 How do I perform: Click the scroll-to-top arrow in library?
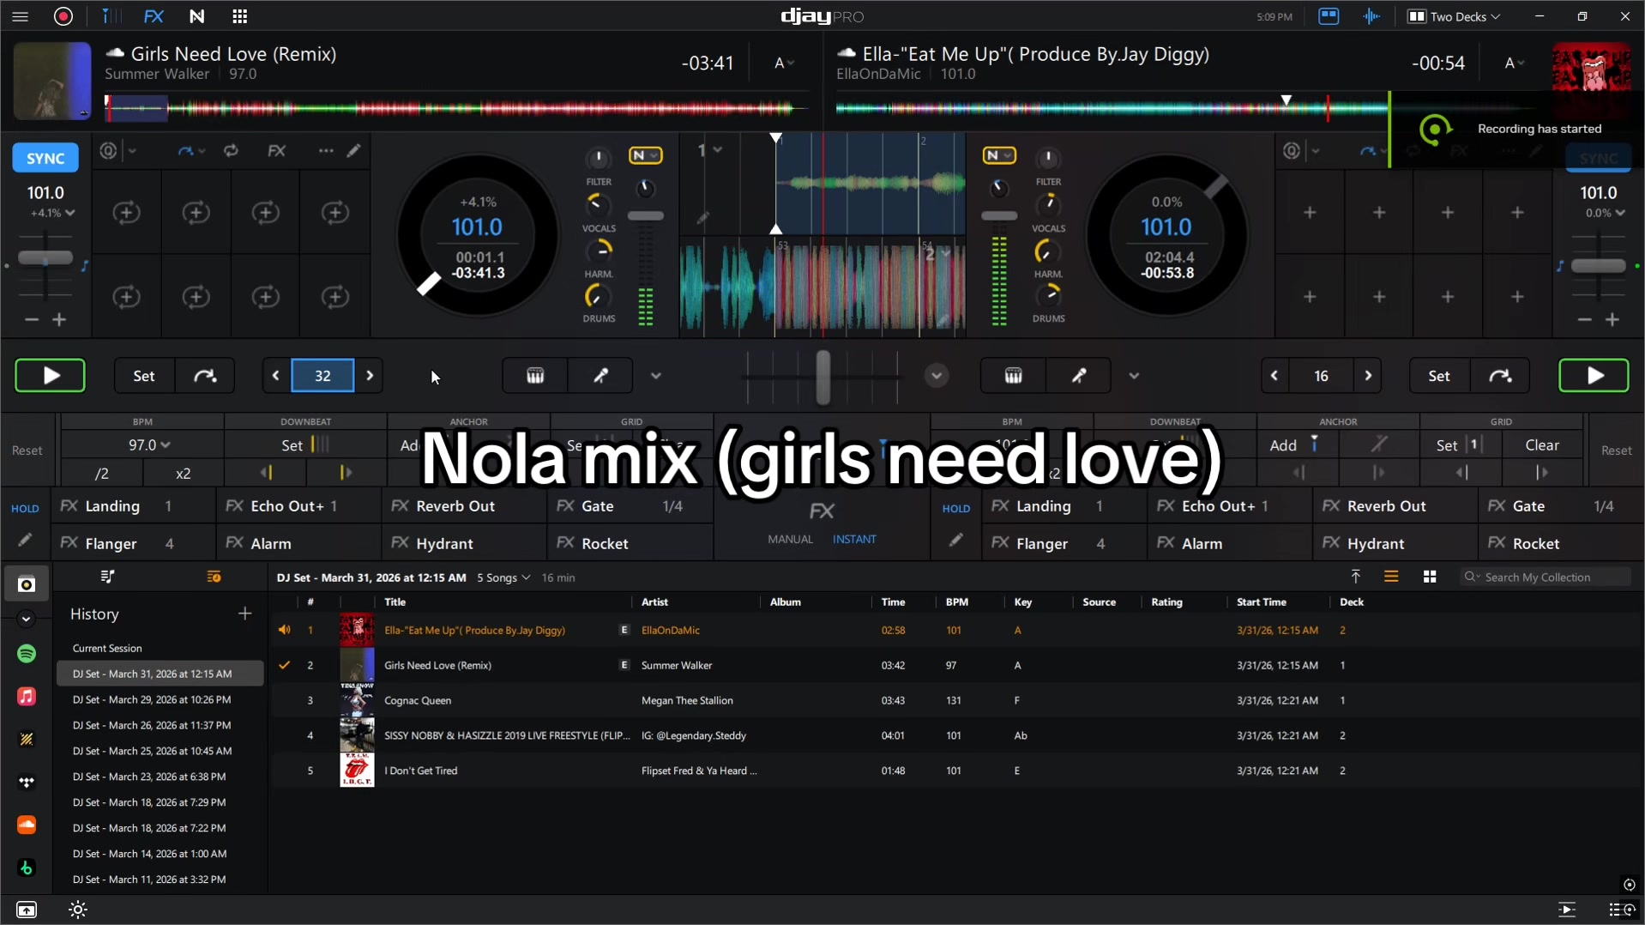(1355, 577)
